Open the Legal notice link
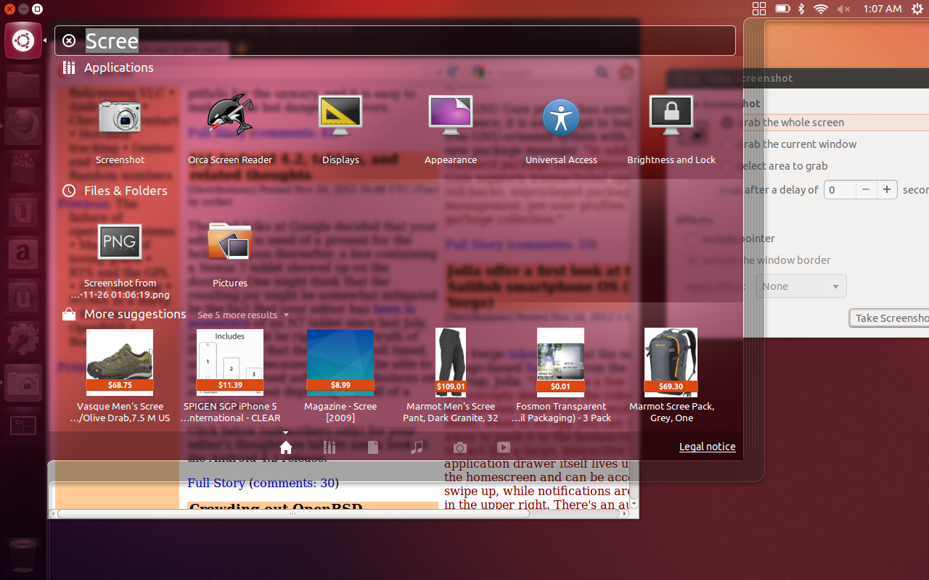Image resolution: width=929 pixels, height=580 pixels. (x=707, y=447)
